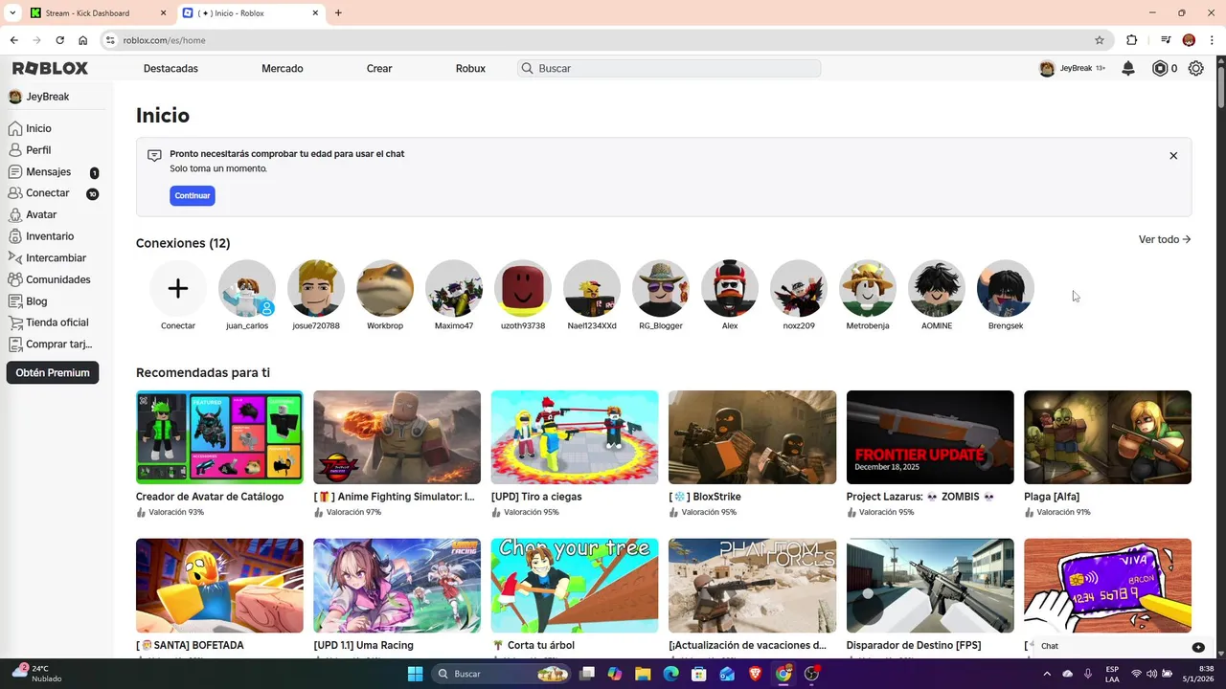Dismiss the age verification banner

1173,155
